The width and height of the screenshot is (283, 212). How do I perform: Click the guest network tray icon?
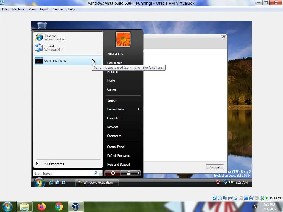click(226, 182)
